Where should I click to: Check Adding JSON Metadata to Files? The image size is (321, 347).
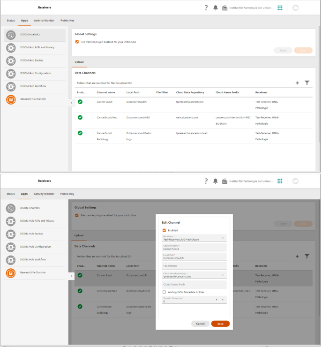point(164,292)
